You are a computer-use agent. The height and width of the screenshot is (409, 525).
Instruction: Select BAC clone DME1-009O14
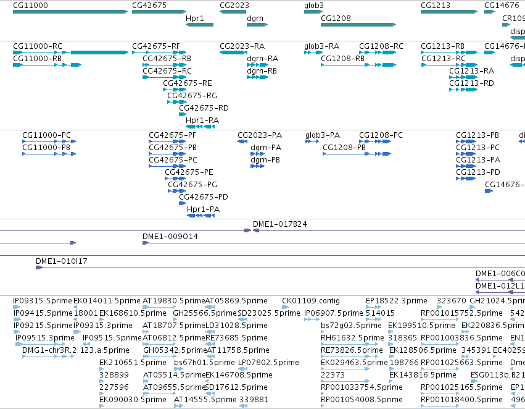[170, 237]
